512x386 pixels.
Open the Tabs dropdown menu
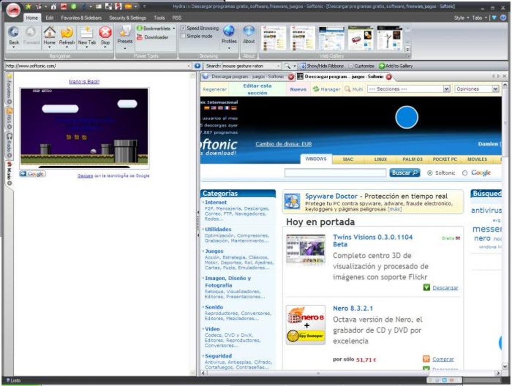[x=479, y=18]
